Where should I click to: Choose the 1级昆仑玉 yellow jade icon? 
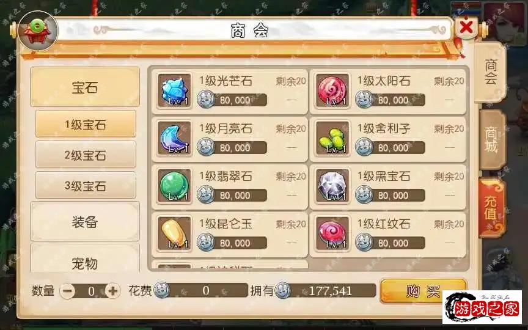click(174, 233)
